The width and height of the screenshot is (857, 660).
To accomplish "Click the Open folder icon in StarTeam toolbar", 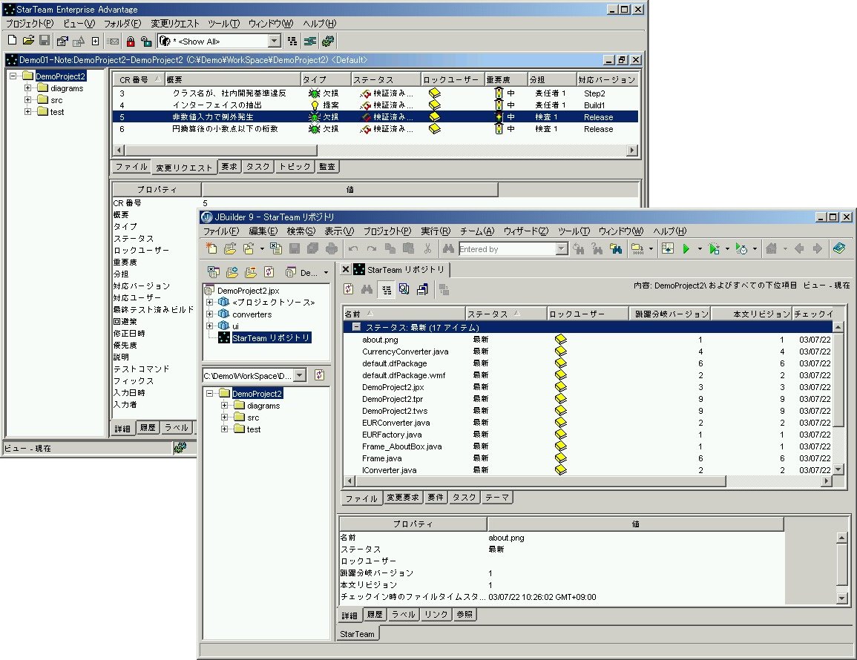I will point(28,41).
